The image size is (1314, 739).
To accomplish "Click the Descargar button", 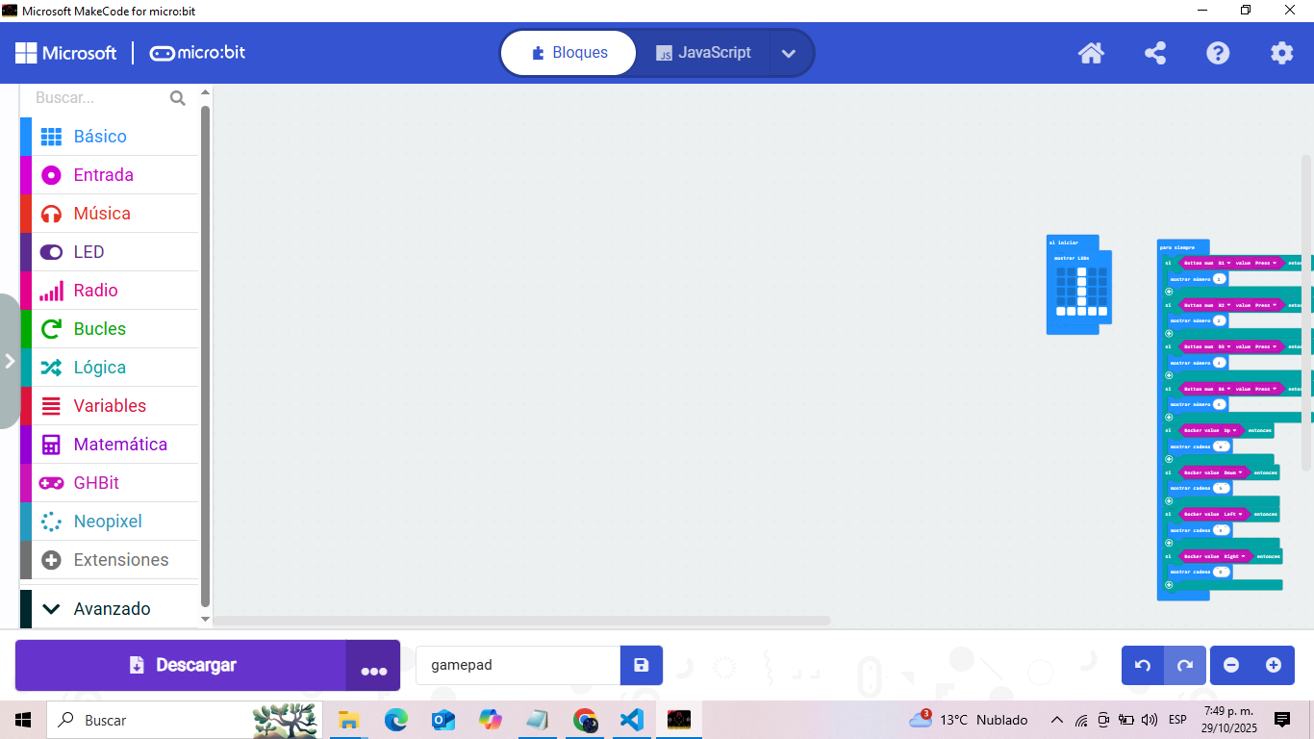I will pyautogui.click(x=182, y=665).
